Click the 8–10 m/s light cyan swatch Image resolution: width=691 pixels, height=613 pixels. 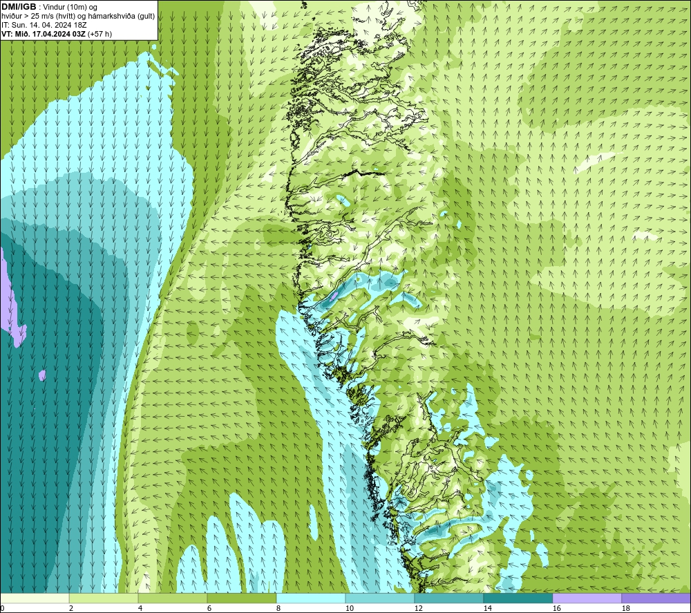coord(311,598)
